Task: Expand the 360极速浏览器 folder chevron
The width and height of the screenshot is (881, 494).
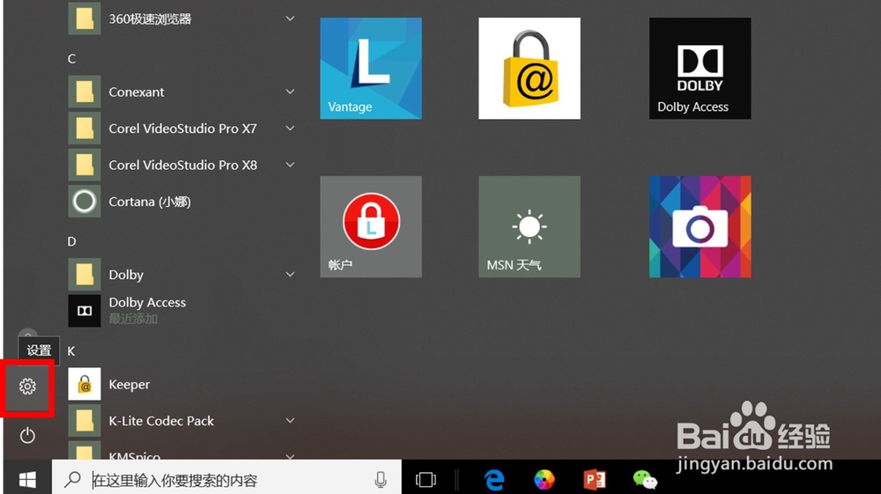Action: pyautogui.click(x=290, y=18)
